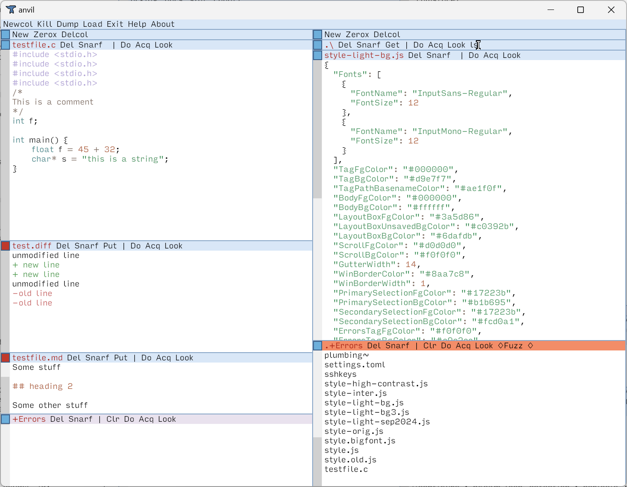The width and height of the screenshot is (627, 487).
Task: Click testfile.c in the directory listing
Action: click(x=346, y=469)
